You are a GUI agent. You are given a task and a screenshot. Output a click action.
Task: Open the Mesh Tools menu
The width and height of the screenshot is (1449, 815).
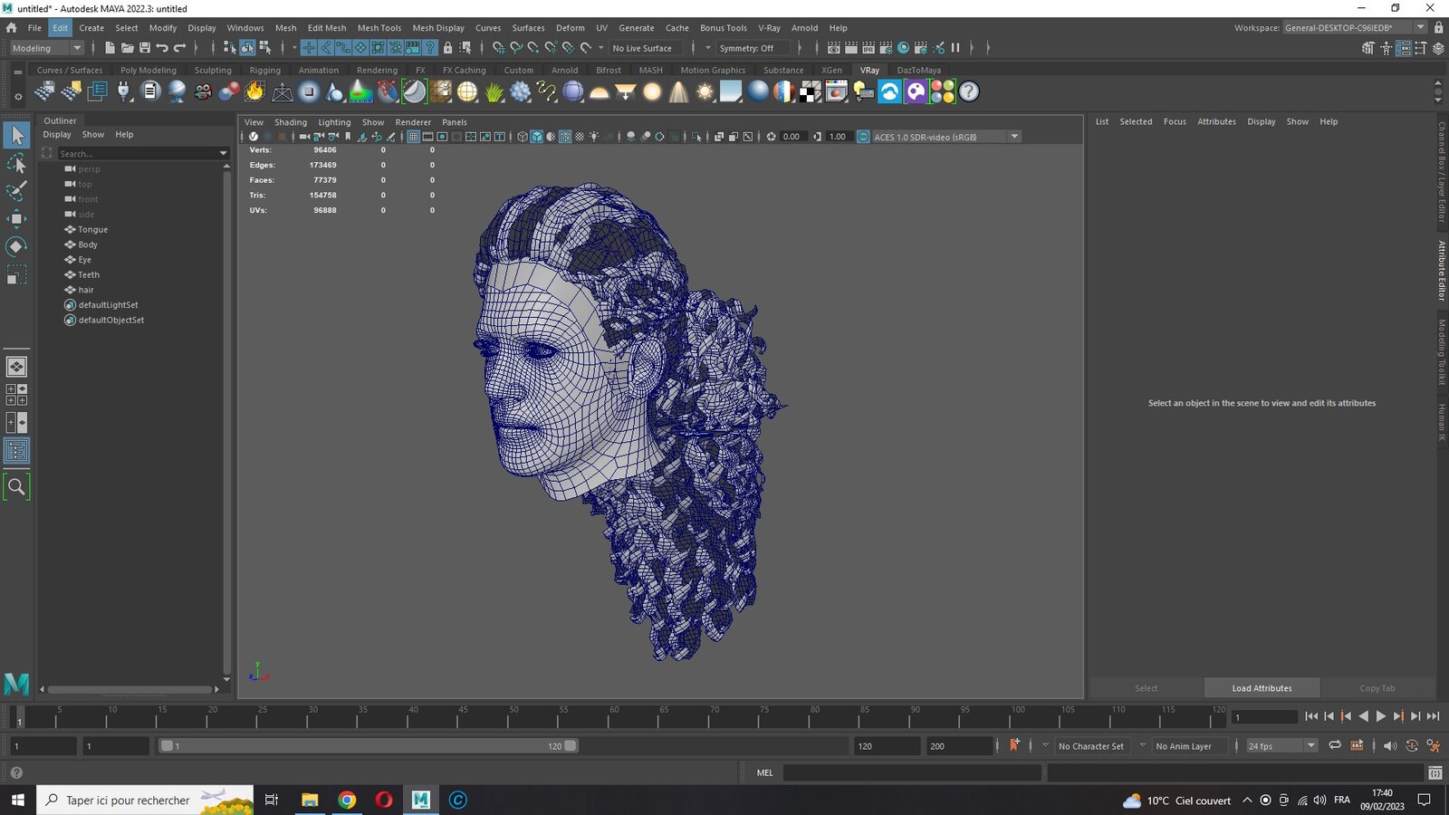point(379,28)
